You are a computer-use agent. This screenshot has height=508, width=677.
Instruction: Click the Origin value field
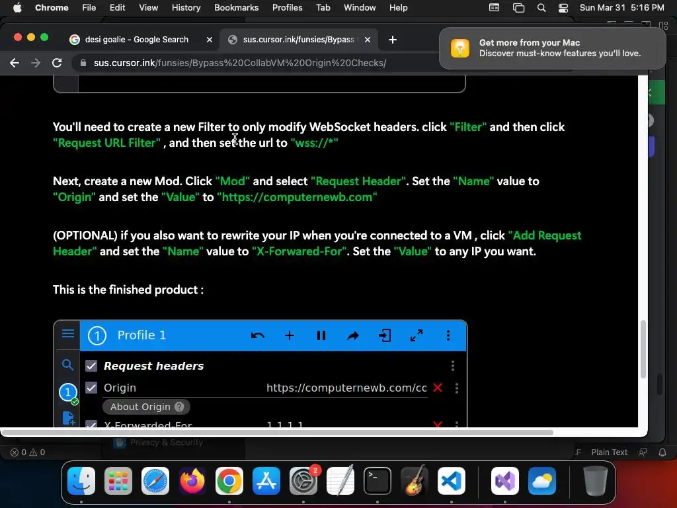(x=346, y=388)
